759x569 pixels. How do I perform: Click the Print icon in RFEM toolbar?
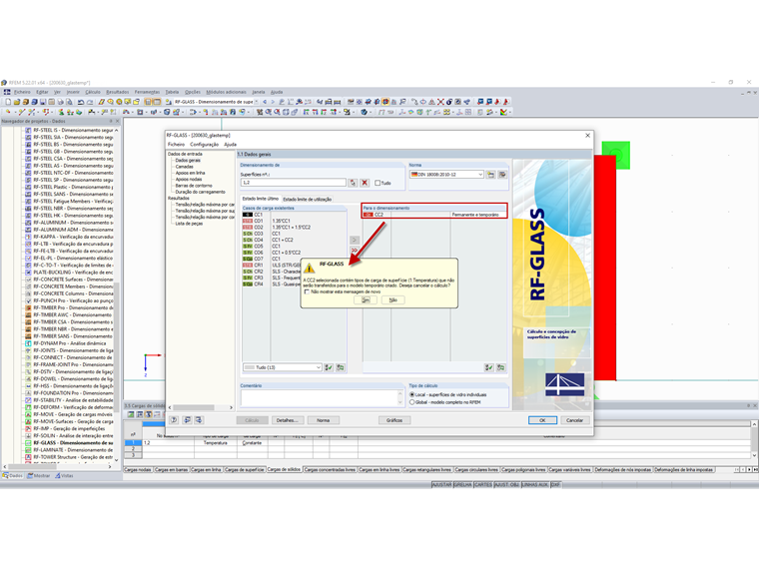point(61,102)
